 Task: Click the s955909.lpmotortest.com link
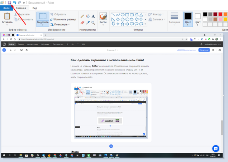point(186,50)
